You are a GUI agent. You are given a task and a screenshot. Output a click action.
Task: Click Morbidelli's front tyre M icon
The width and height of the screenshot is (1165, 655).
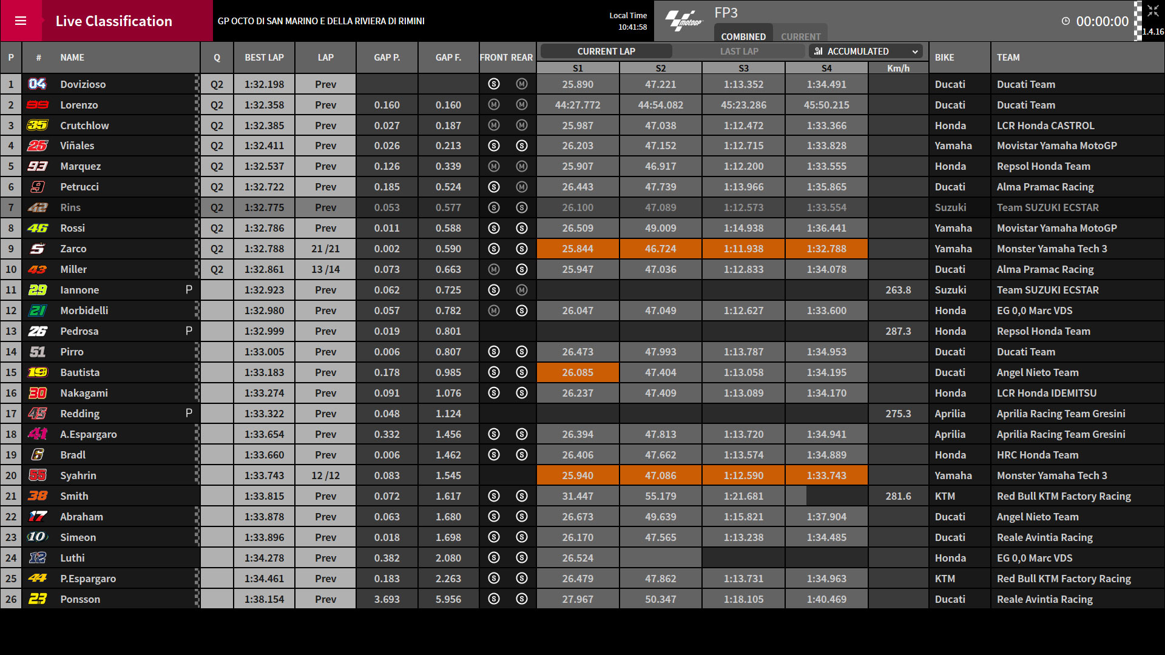coord(494,311)
